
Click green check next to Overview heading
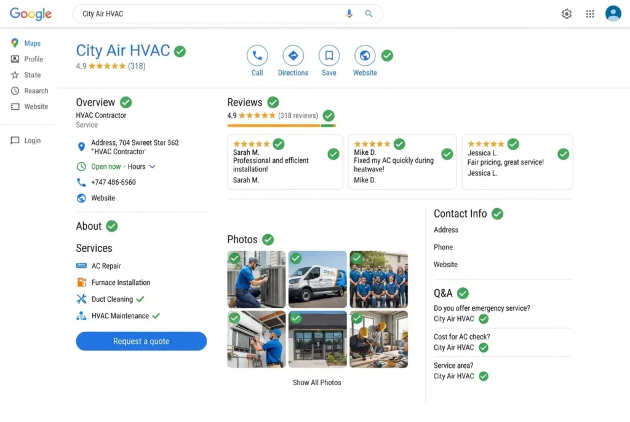[126, 103]
